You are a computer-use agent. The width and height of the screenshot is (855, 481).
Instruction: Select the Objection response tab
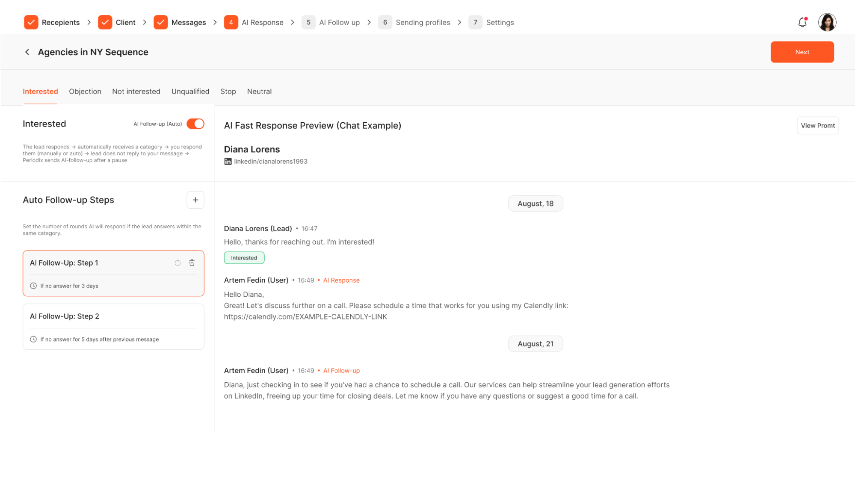point(85,91)
